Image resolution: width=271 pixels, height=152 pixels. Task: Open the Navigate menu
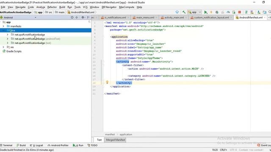click(x=20, y=7)
